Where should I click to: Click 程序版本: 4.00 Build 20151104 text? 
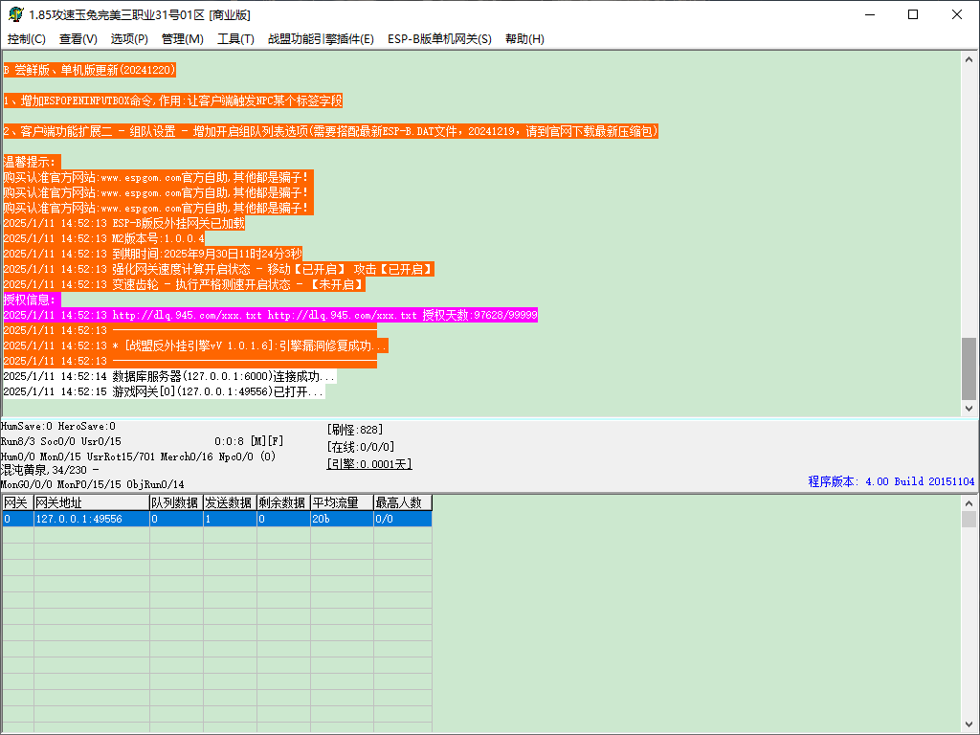coord(891,481)
